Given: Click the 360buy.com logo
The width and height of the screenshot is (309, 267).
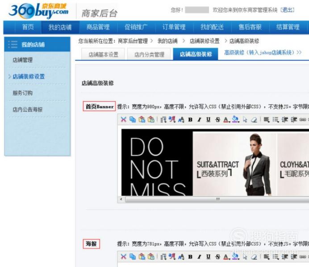Looking at the screenshot, I should 38,11.
